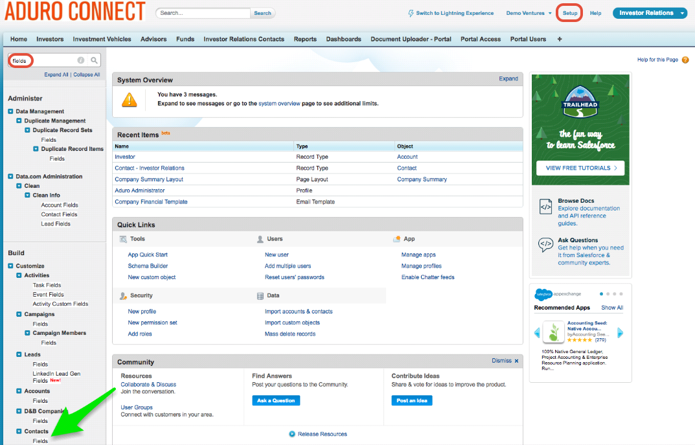The width and height of the screenshot is (695, 445).
Task: Click the Ask a Question button
Action: point(276,400)
